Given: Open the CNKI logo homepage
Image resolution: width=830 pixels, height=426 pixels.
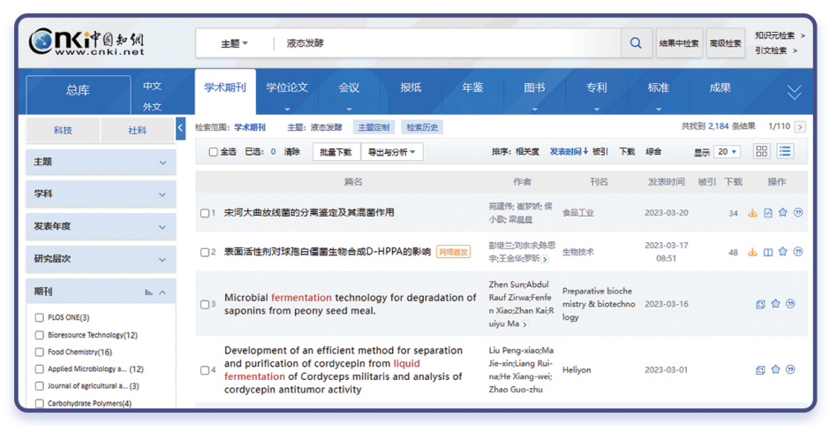Looking at the screenshot, I should [x=86, y=42].
